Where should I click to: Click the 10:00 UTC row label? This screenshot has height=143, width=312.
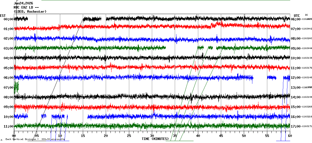point(295,58)
